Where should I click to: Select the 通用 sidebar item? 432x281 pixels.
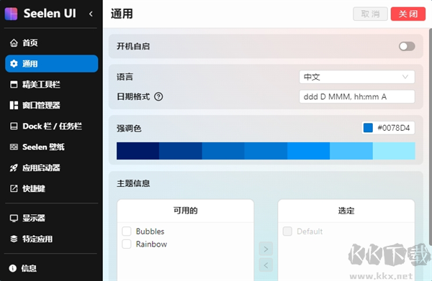coord(52,64)
